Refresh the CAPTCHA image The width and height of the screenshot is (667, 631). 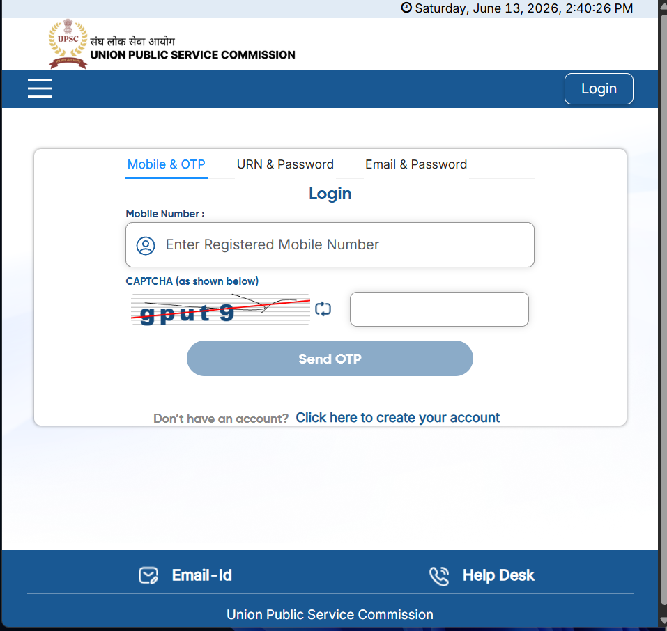point(323,309)
